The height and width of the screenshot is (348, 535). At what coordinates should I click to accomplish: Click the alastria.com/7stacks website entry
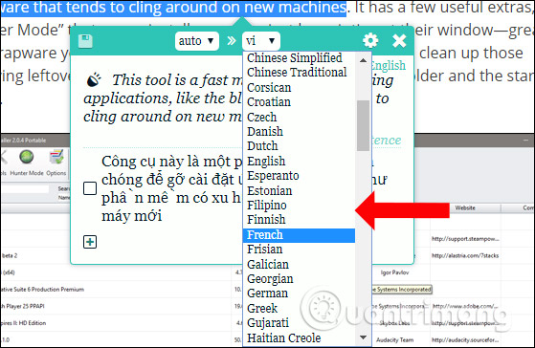coord(465,255)
